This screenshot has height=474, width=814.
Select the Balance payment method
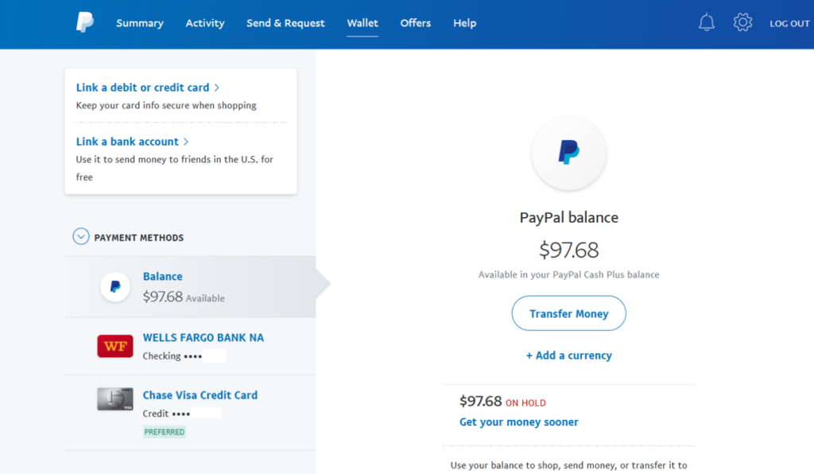pos(190,286)
